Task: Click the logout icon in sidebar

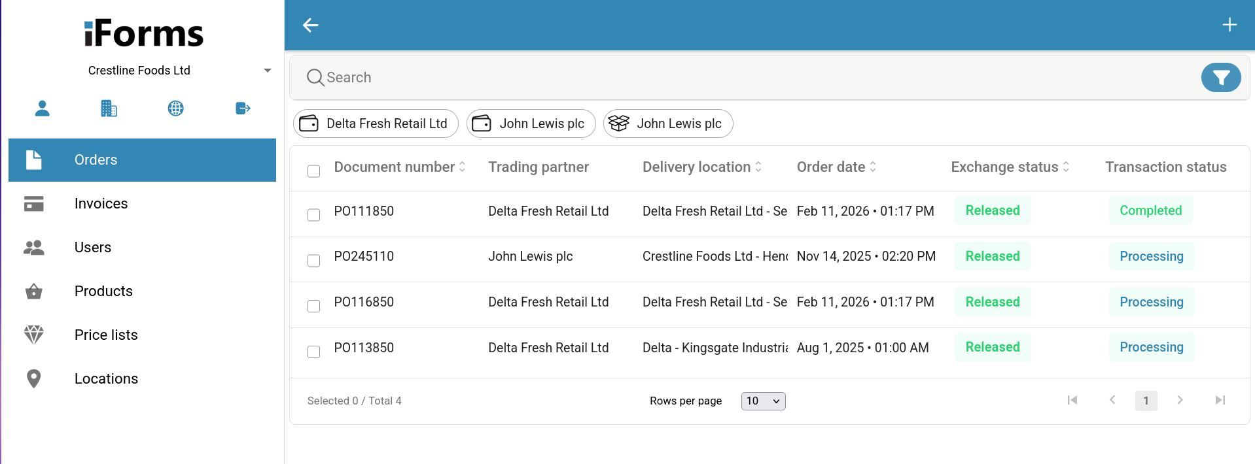Action: point(243,108)
